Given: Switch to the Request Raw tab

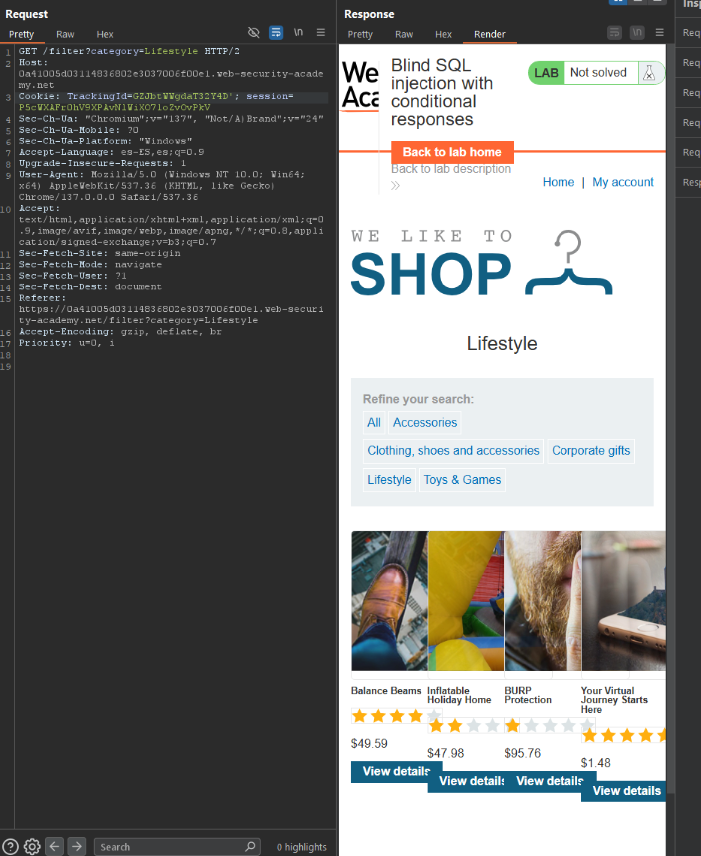Looking at the screenshot, I should (65, 34).
